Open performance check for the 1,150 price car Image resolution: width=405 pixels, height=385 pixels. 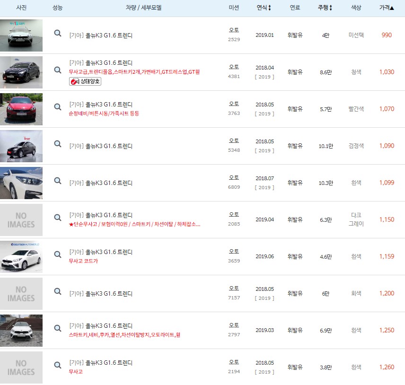point(58,218)
